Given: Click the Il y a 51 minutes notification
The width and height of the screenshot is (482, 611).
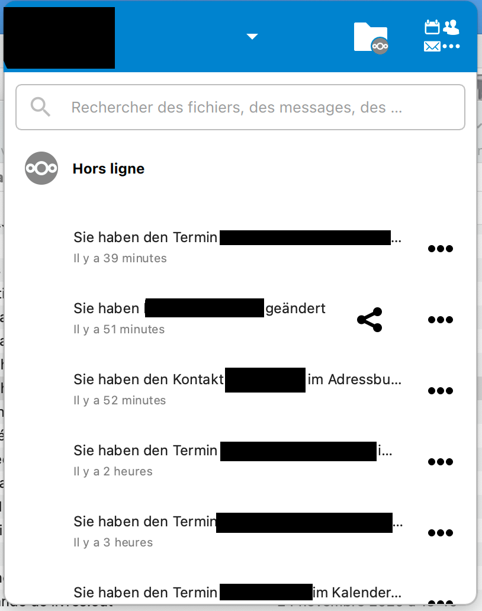Looking at the screenshot, I should tap(118, 329).
